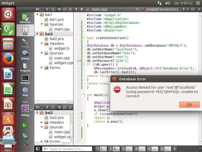Toggle synchronize with editor in top pane
This screenshot has height=152, width=202.
click(59, 9)
